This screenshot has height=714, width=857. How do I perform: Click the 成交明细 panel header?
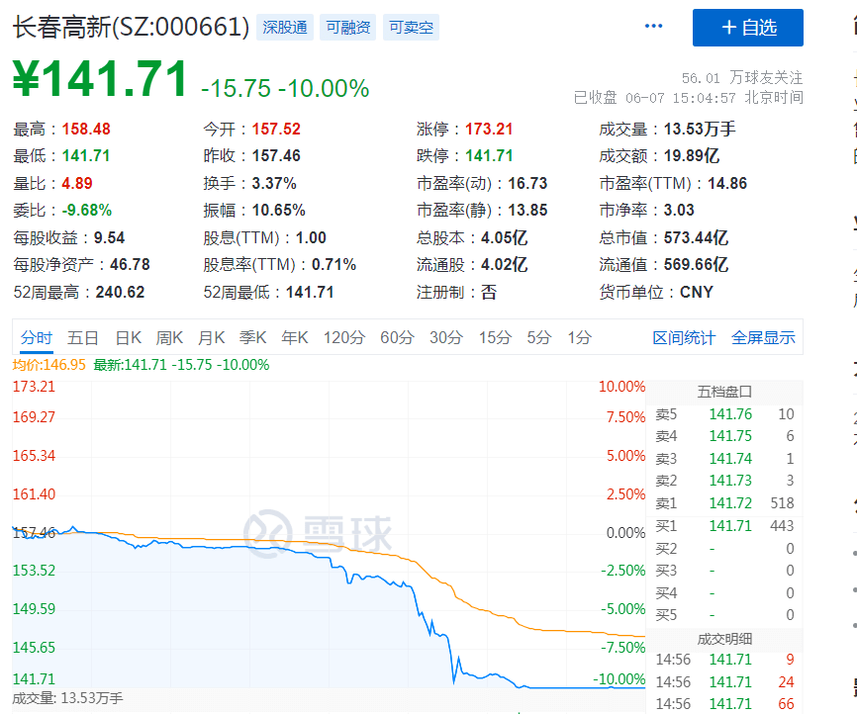click(x=724, y=639)
